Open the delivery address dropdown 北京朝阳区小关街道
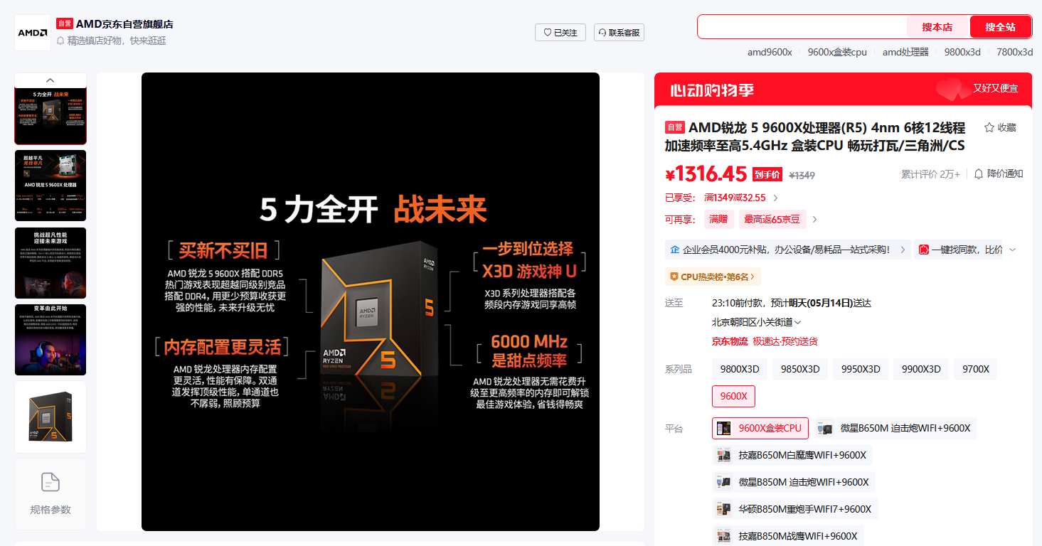 click(757, 322)
